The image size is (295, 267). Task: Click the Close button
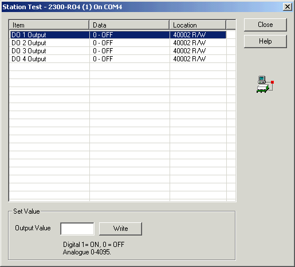(265, 25)
